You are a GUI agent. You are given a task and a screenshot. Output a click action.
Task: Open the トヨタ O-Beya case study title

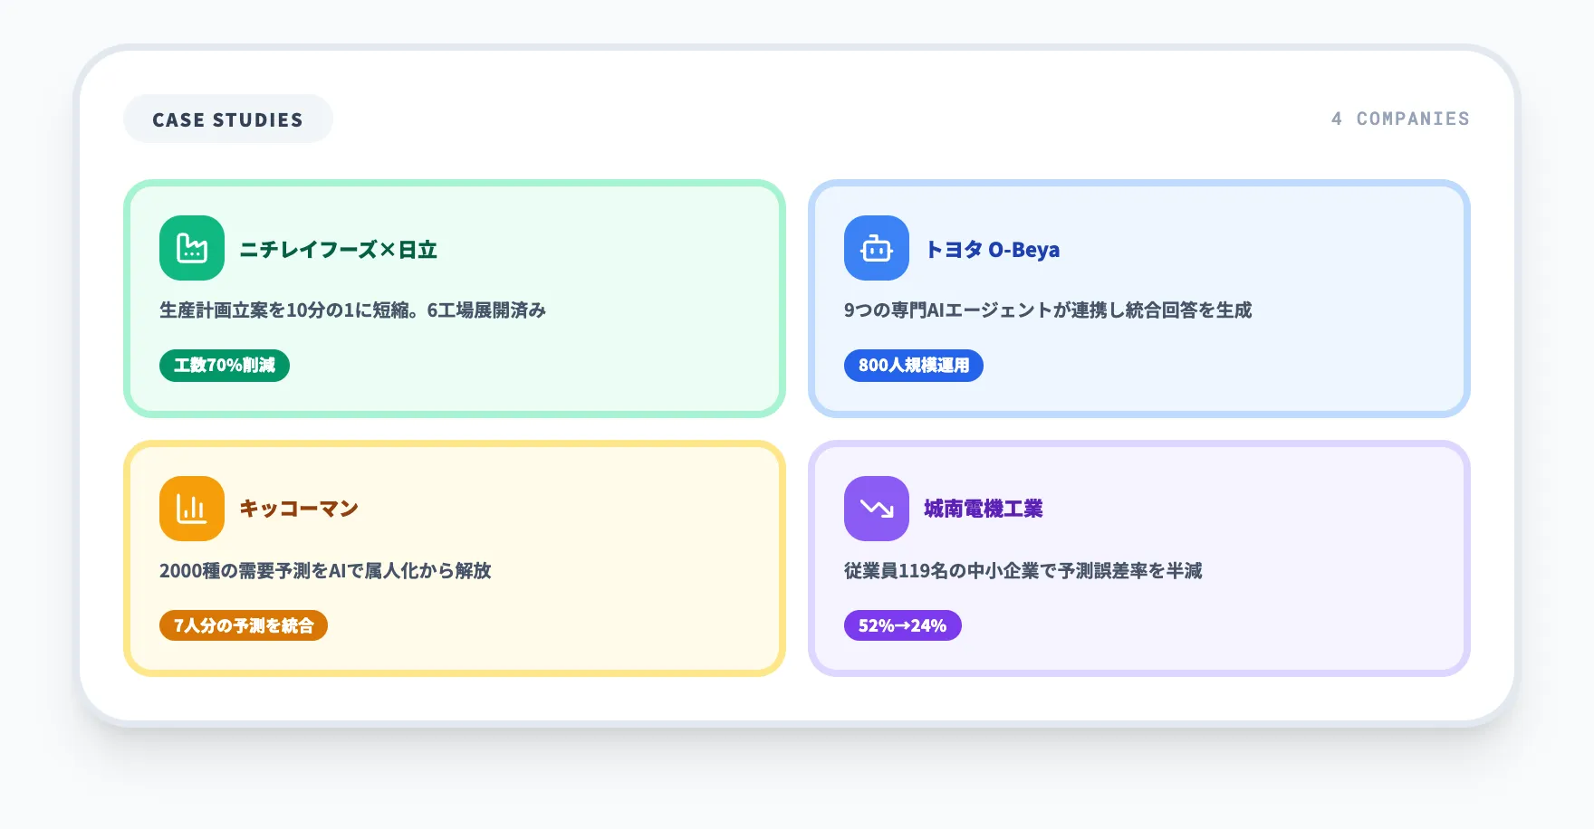click(x=993, y=249)
